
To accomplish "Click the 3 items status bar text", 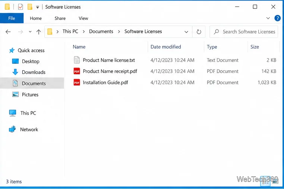I will (x=14, y=182).
